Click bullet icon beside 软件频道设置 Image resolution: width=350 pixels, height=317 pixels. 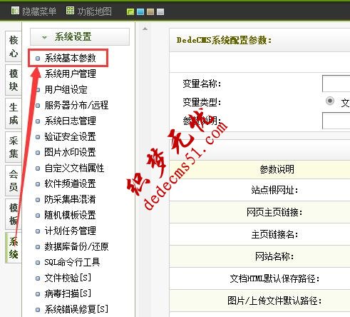[38, 184]
